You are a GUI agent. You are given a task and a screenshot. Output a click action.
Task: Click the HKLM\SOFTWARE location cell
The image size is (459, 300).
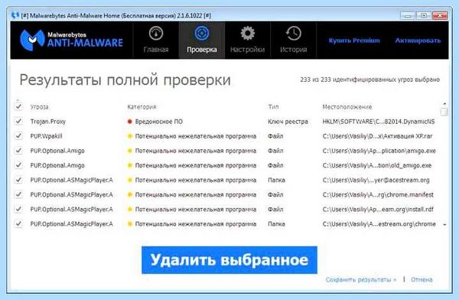click(379, 122)
